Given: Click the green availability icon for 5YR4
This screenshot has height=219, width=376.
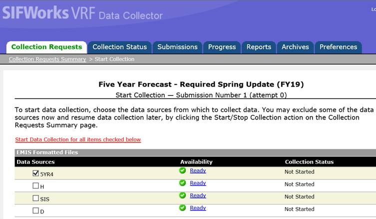Looking at the screenshot, I should coord(183,171).
